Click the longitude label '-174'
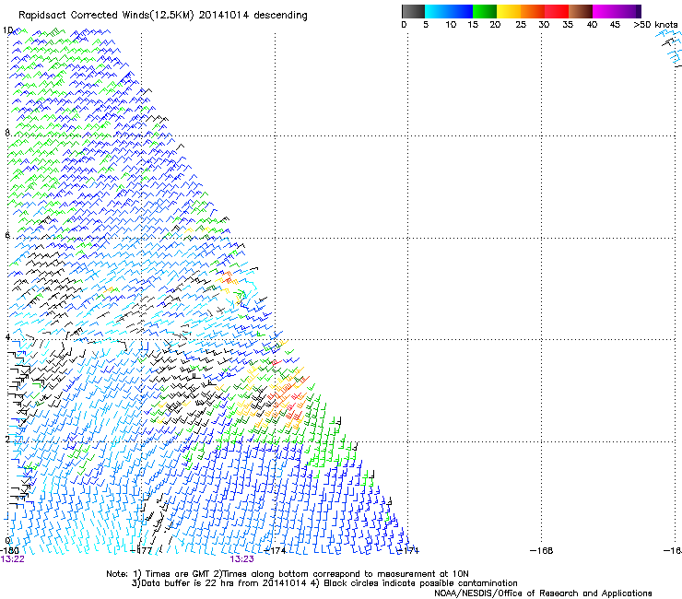Screen dimensions: 682x599 point(275,550)
